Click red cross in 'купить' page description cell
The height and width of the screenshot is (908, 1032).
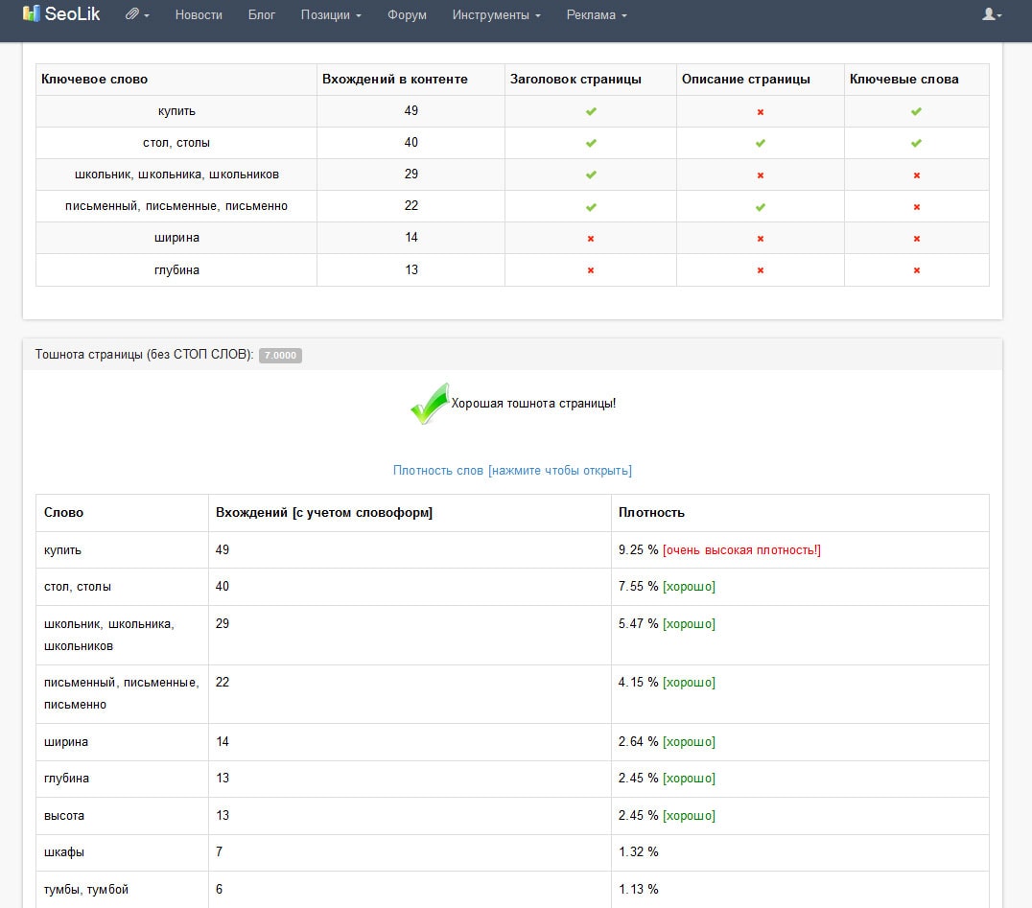pyautogui.click(x=761, y=112)
